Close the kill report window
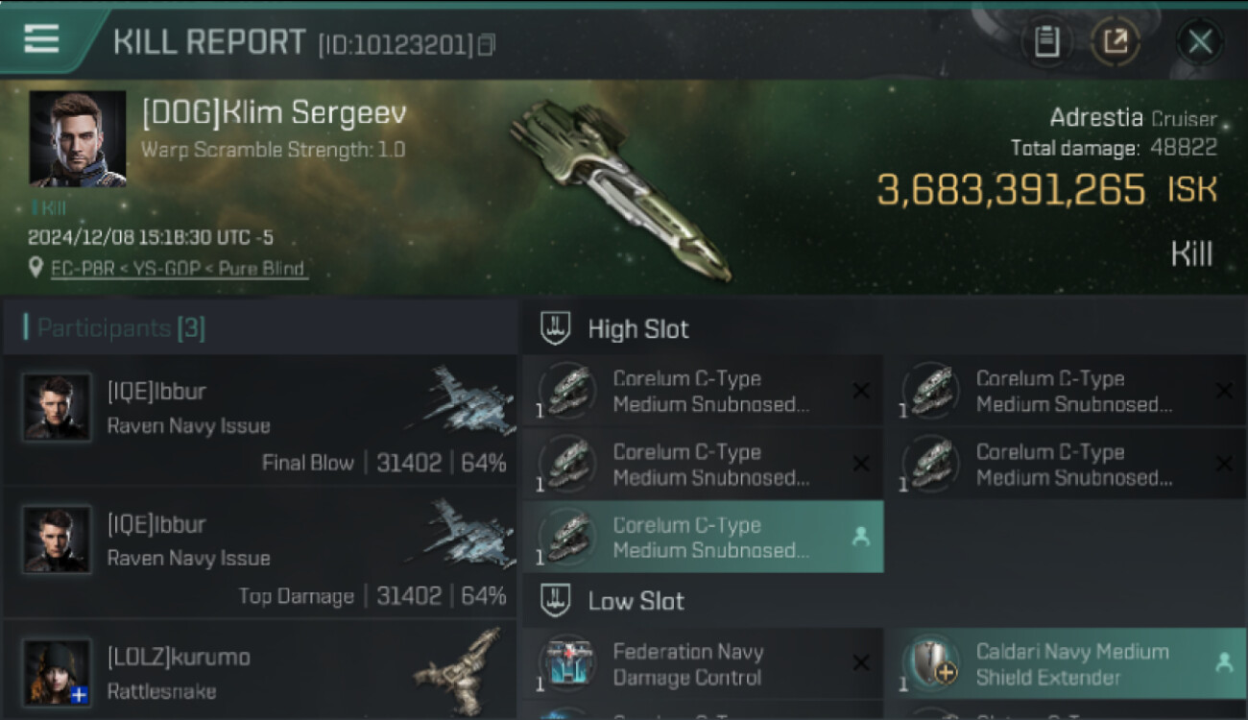The image size is (1248, 720). (1200, 41)
